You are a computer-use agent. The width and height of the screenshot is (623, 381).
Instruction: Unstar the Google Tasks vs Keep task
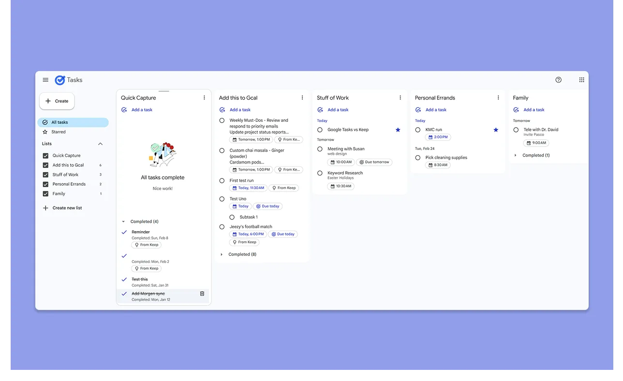pos(398,130)
